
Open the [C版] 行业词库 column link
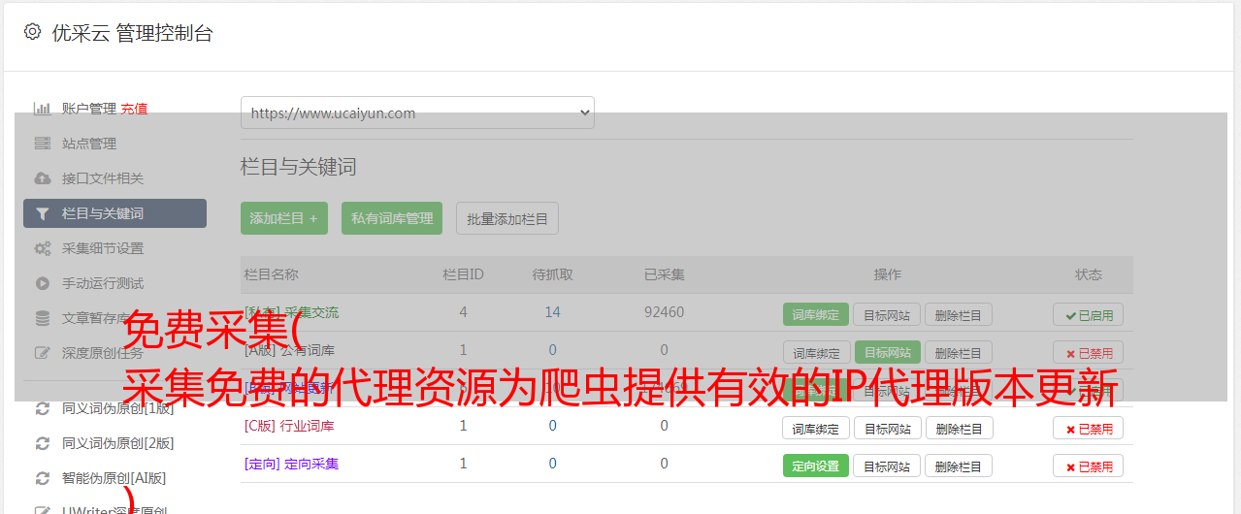click(x=289, y=426)
